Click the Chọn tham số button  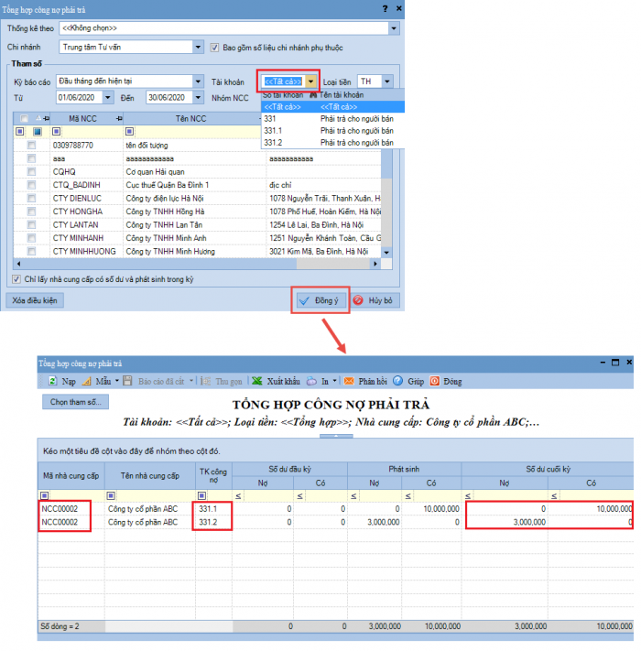[x=76, y=402]
